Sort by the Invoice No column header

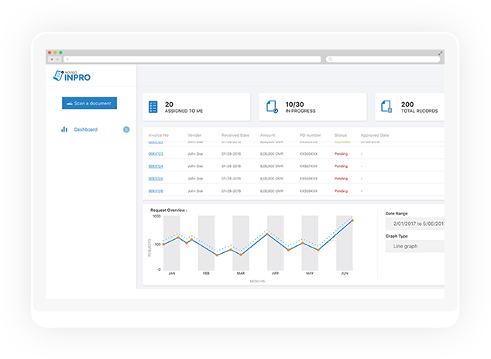[x=159, y=135]
